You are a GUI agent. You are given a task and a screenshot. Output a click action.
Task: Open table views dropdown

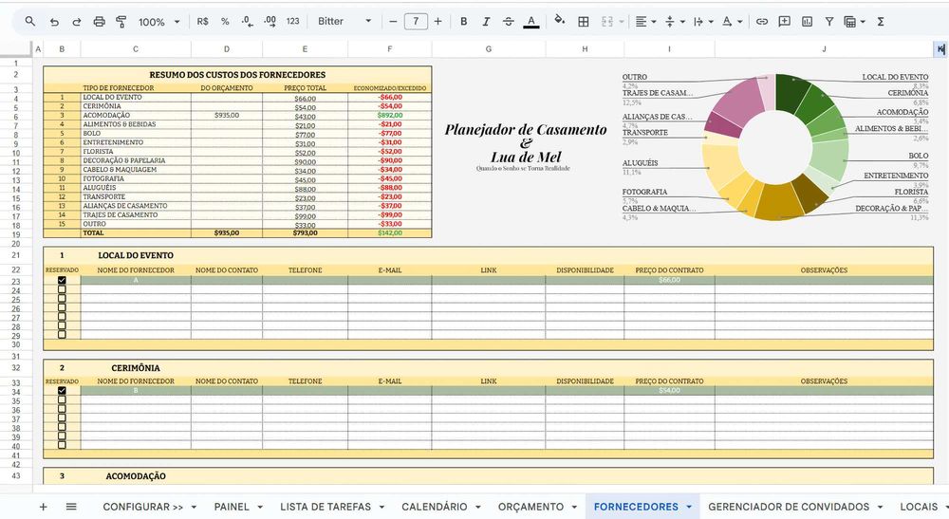pos(855,21)
